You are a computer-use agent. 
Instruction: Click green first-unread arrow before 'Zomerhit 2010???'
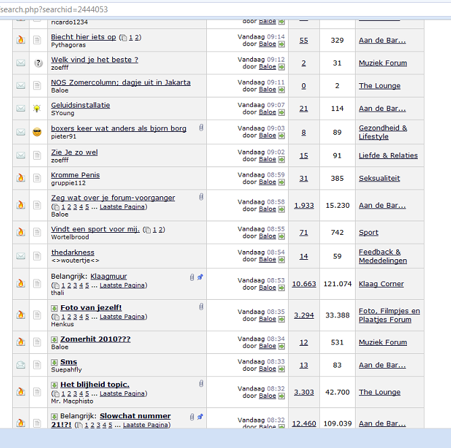[54, 339]
